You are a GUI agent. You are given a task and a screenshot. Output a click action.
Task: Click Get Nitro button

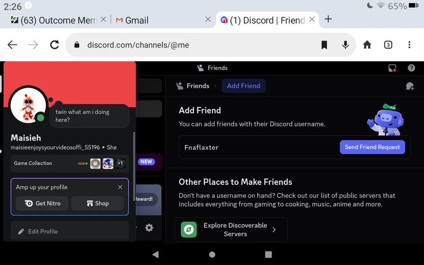[42, 203]
